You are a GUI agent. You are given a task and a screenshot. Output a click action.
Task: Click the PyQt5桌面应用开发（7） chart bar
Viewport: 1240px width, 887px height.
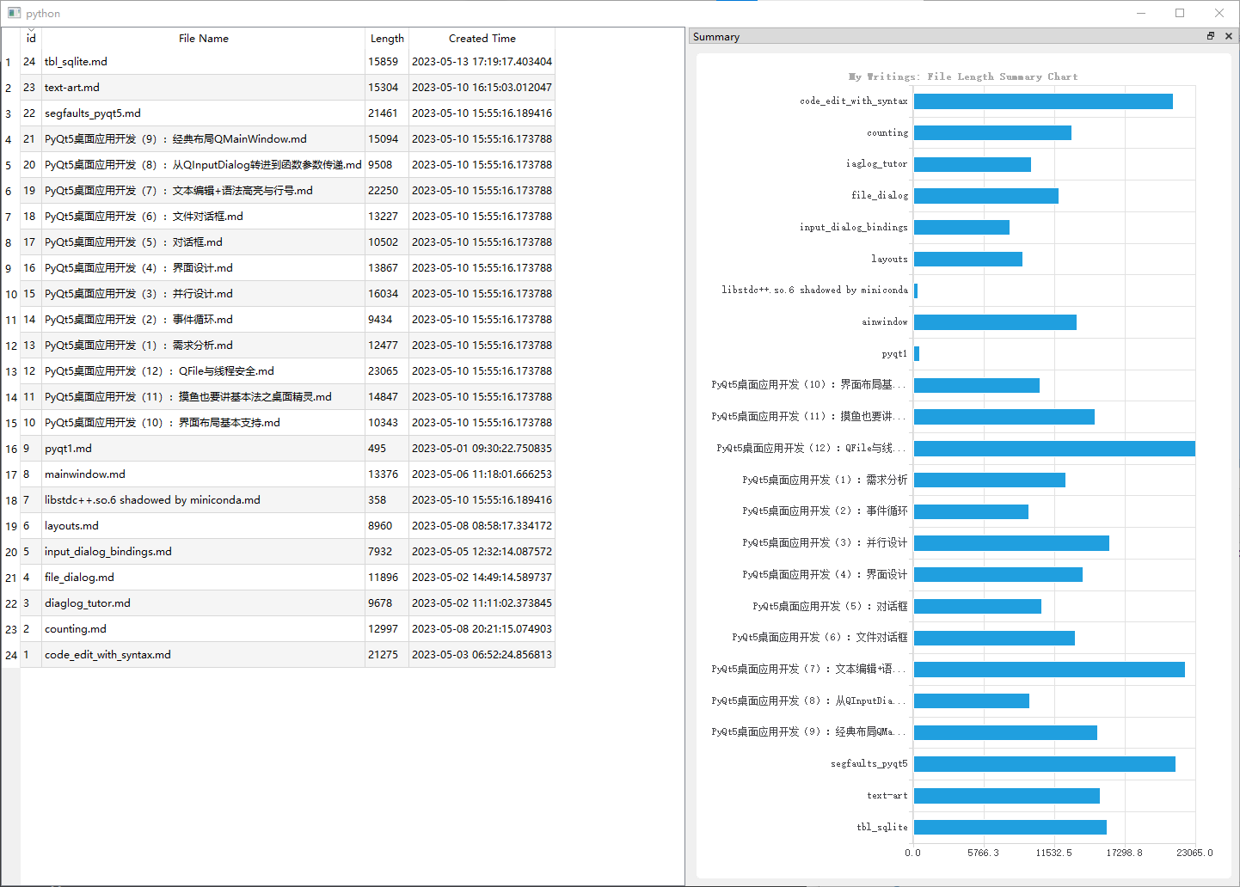[1049, 670]
